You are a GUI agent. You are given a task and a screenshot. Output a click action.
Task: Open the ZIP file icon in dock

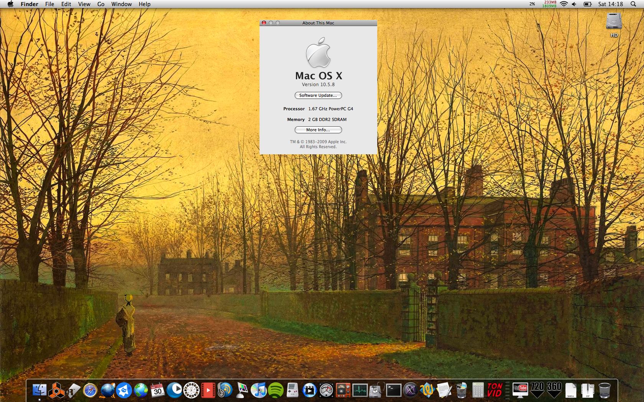click(588, 390)
